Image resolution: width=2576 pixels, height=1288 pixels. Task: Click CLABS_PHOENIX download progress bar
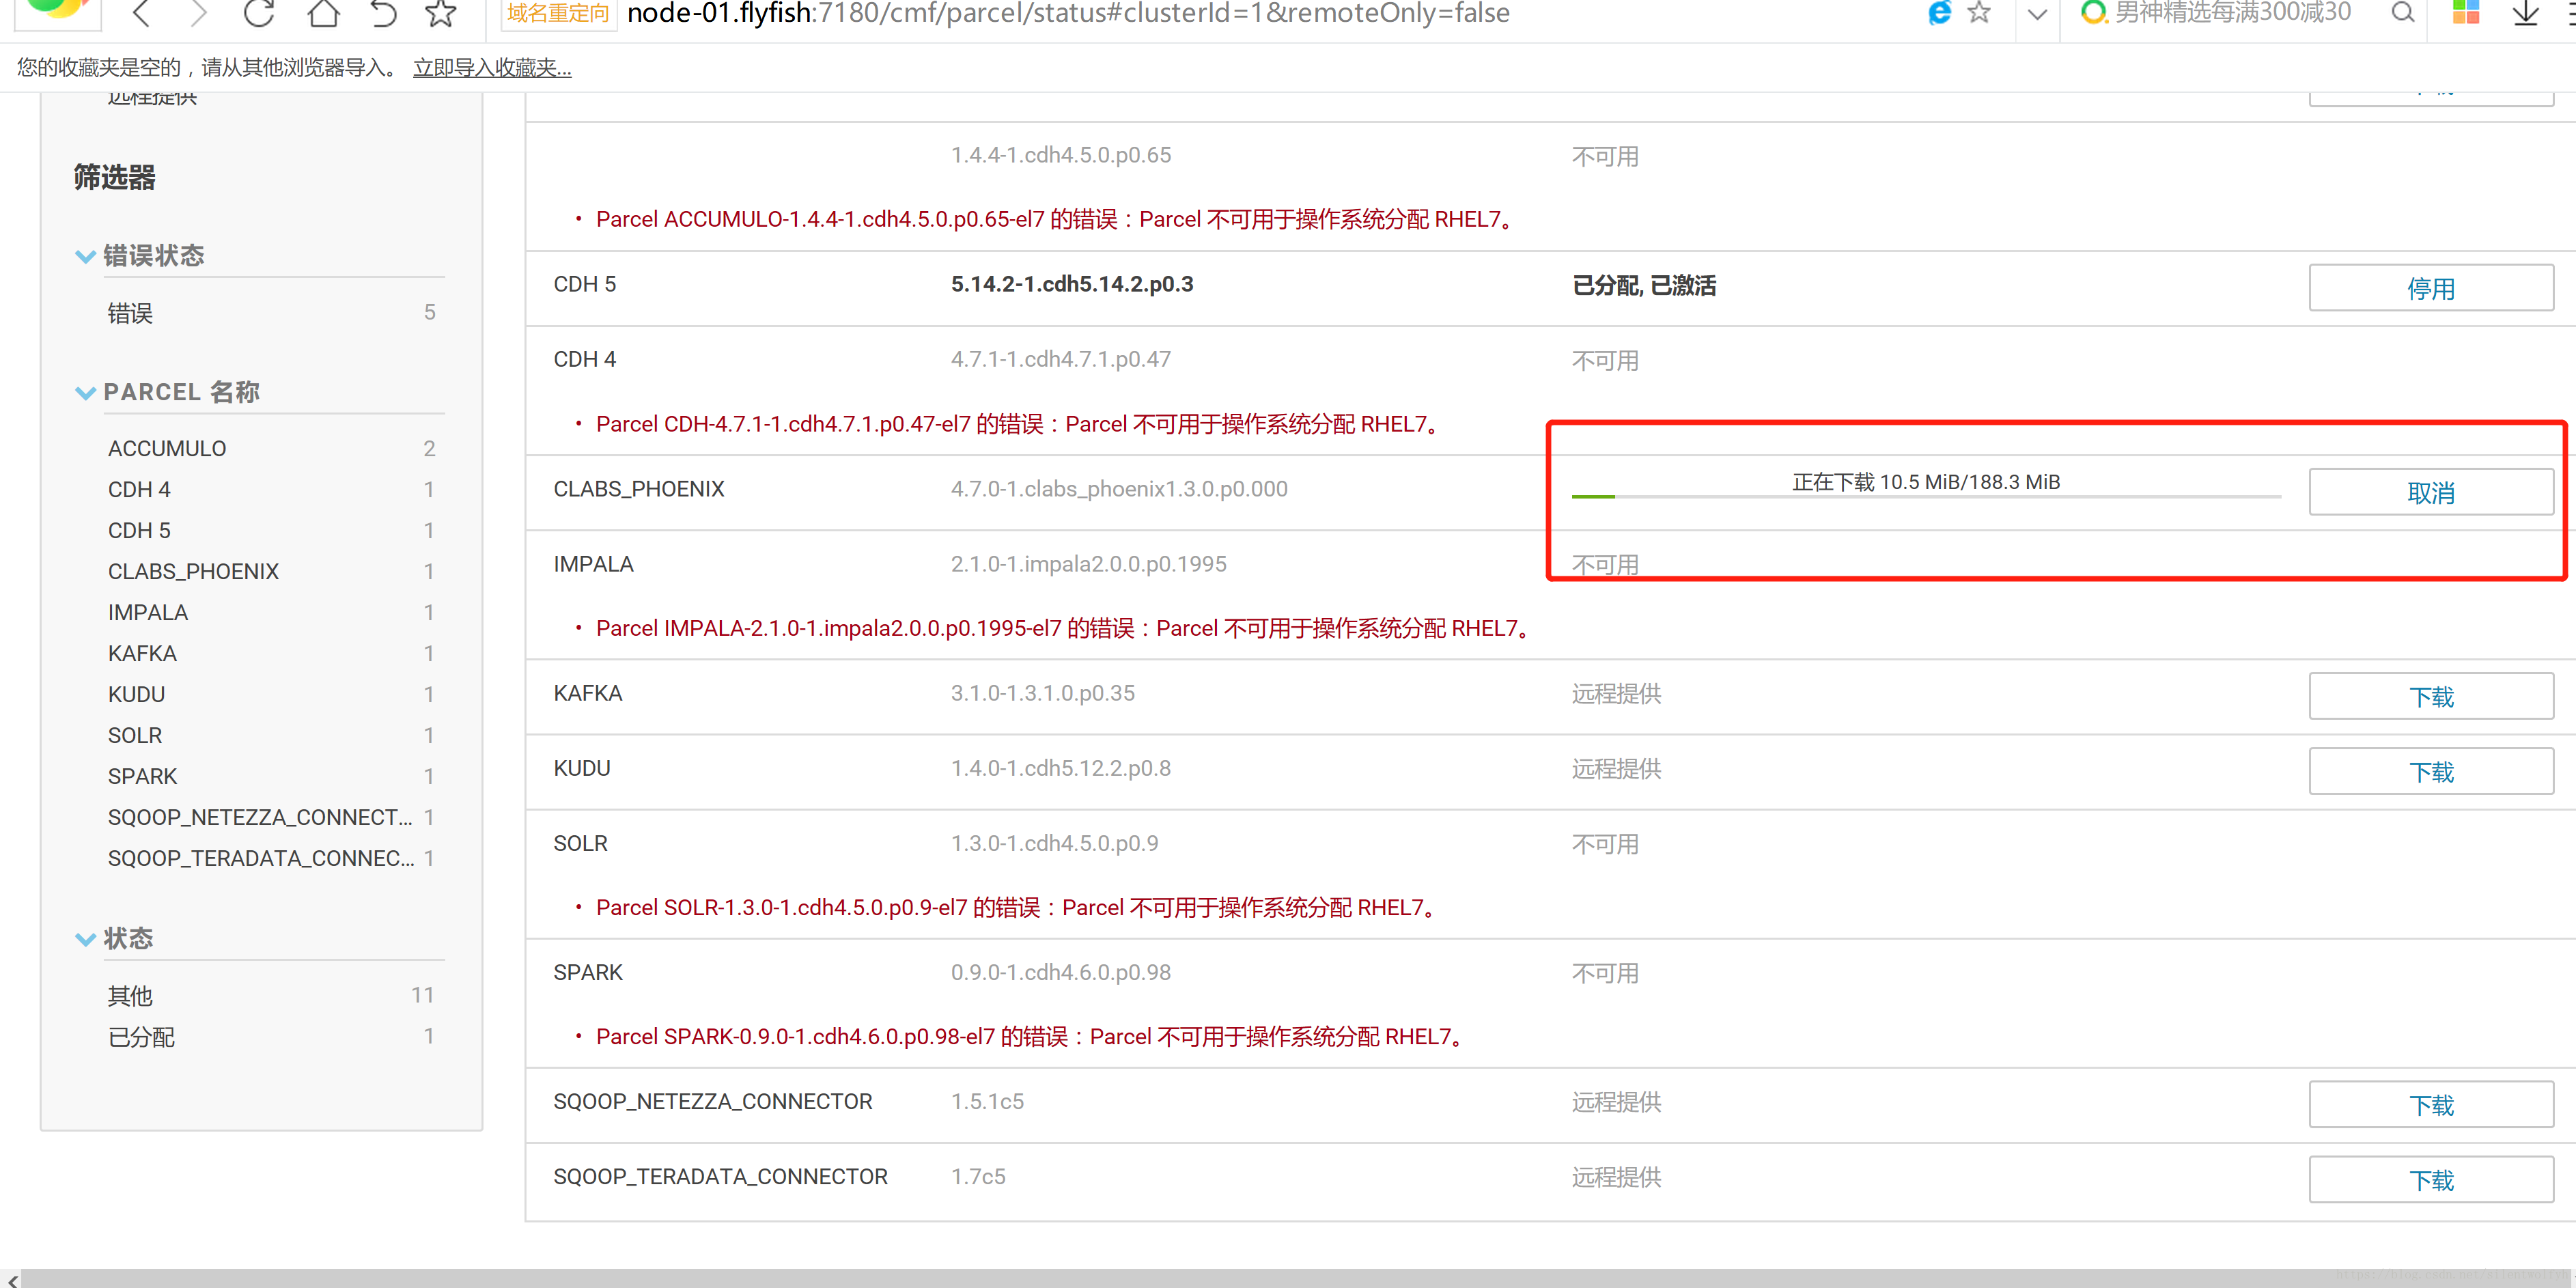pyautogui.click(x=1926, y=496)
